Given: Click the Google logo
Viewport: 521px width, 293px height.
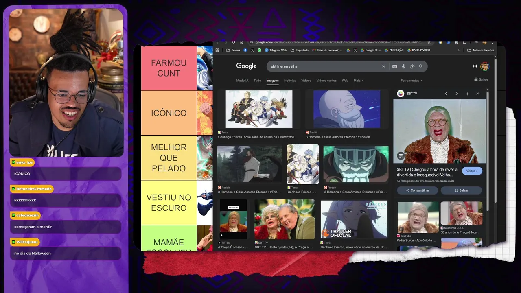Looking at the screenshot, I should 246,66.
